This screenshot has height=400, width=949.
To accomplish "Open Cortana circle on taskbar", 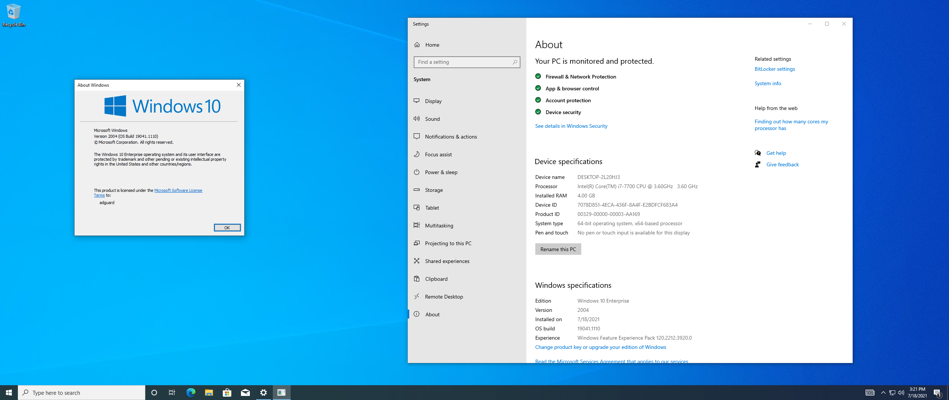I will point(154,393).
